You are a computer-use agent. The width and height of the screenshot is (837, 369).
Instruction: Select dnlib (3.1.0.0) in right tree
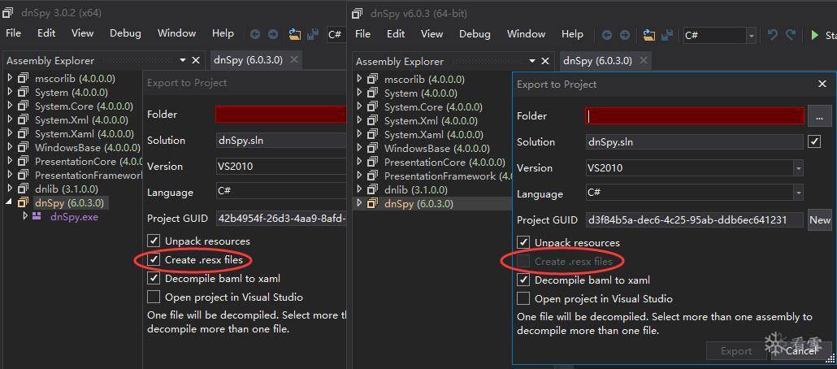(x=416, y=189)
